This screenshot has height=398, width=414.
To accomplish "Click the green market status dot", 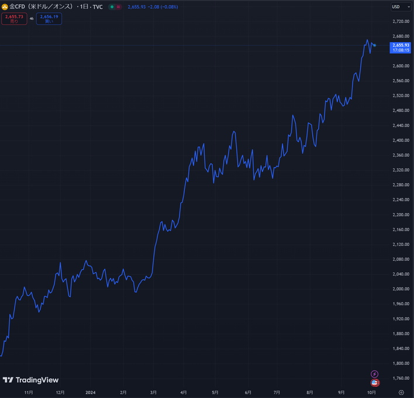I will (111, 7).
